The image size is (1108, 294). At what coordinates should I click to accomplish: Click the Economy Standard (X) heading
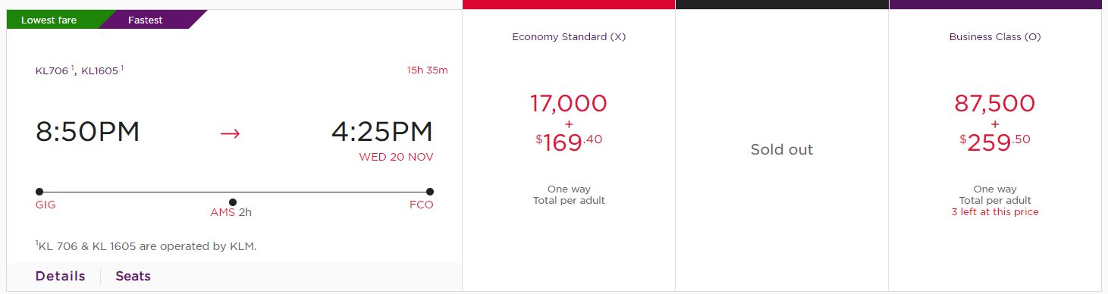point(569,36)
